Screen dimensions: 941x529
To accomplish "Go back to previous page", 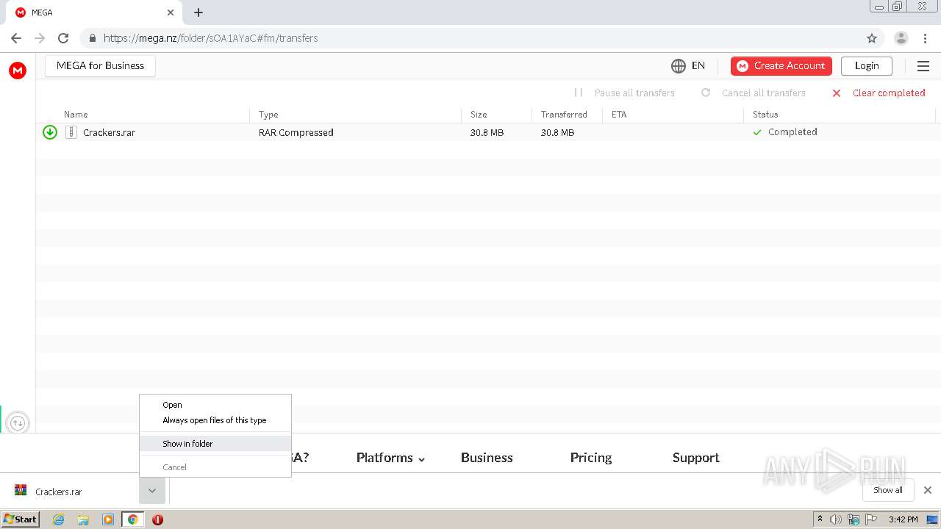I will click(16, 38).
